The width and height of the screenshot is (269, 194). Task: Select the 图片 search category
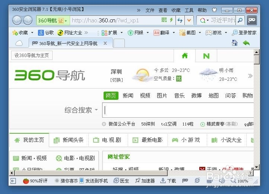tap(162, 96)
